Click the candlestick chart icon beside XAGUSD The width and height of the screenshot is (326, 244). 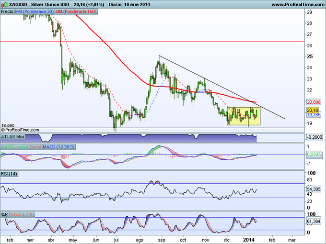pyautogui.click(x=3, y=4)
